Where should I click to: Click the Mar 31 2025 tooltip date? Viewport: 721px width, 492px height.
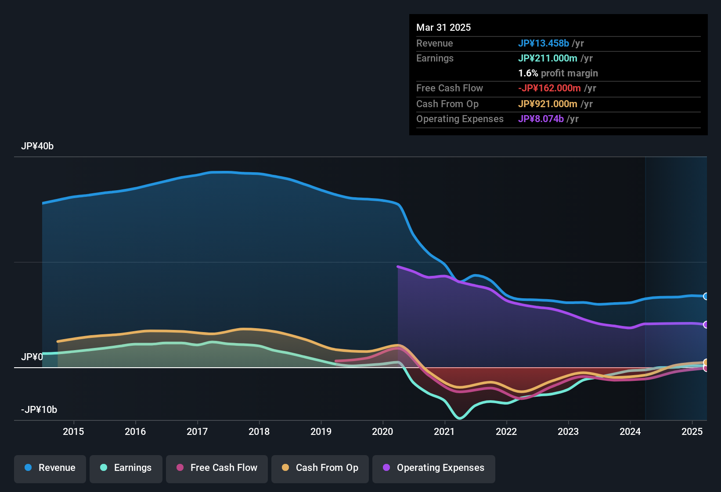(443, 27)
